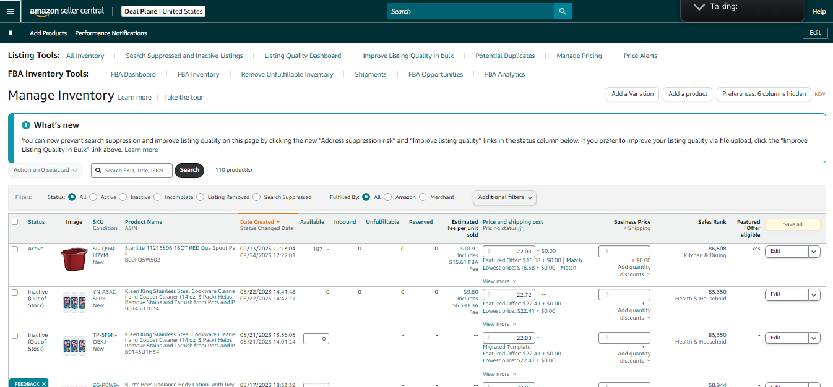Click the What's new info icon
The image size is (833, 387).
(25, 125)
